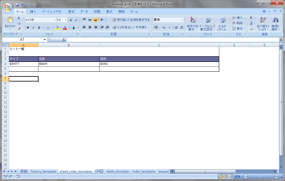Toggle wrap text (折り返して全体を表示する)

pos(131,20)
